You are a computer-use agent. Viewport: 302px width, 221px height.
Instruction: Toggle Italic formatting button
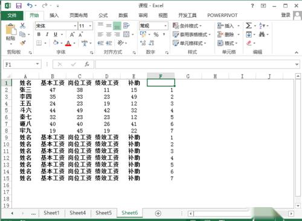47,35
